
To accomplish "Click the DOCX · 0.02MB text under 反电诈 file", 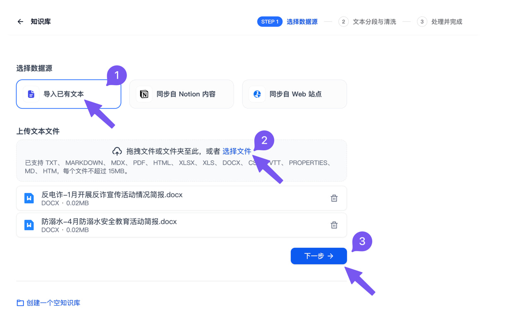I will click(65, 203).
